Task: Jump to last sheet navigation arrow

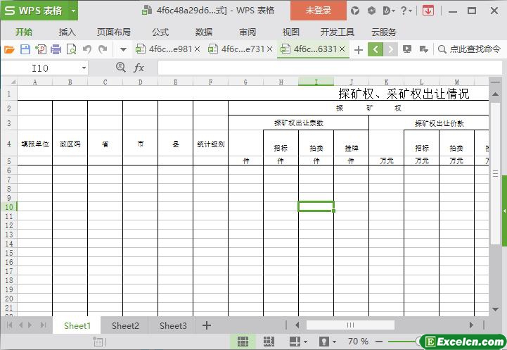Action: pos(43,325)
